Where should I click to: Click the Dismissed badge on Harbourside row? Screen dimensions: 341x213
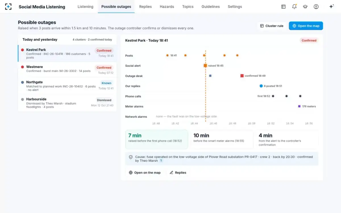pos(104,100)
